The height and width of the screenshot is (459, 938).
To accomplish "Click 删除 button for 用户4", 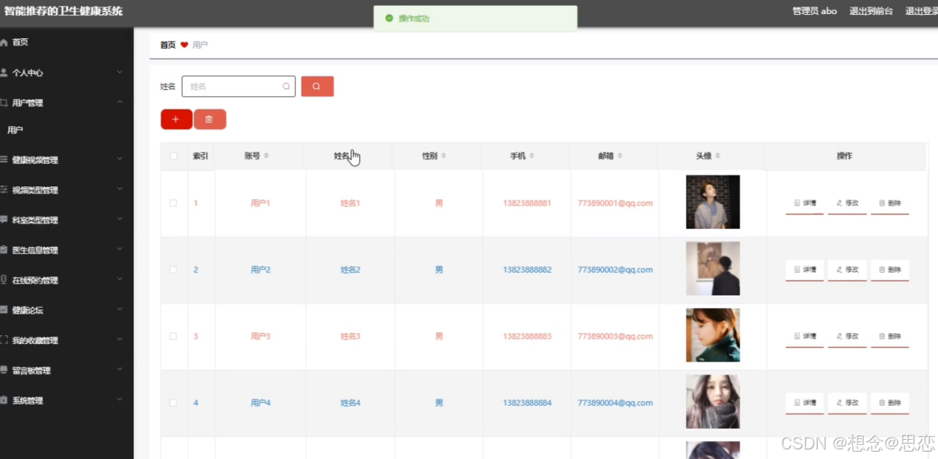I will 890,403.
